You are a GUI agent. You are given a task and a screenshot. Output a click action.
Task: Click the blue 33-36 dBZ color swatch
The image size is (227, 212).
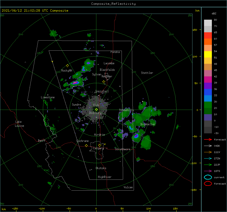click(x=208, y=92)
